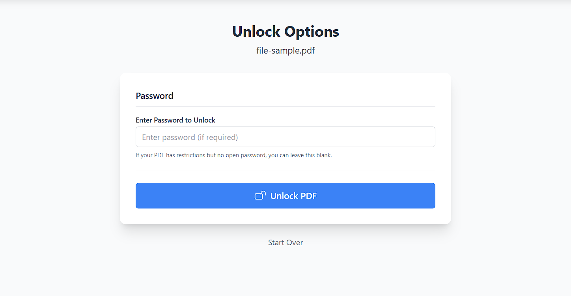Click the '.pdf' extension in the file name

[x=307, y=50]
